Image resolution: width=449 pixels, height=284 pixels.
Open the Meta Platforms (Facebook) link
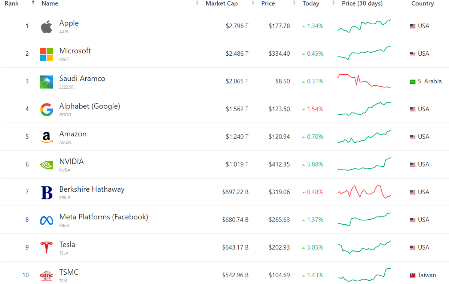coord(104,217)
